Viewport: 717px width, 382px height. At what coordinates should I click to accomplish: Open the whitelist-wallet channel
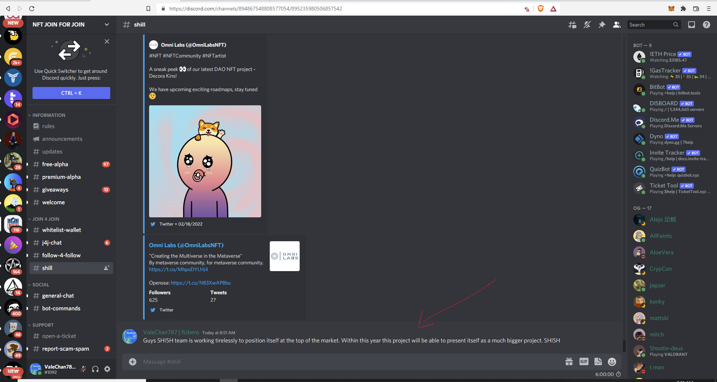pos(71,230)
